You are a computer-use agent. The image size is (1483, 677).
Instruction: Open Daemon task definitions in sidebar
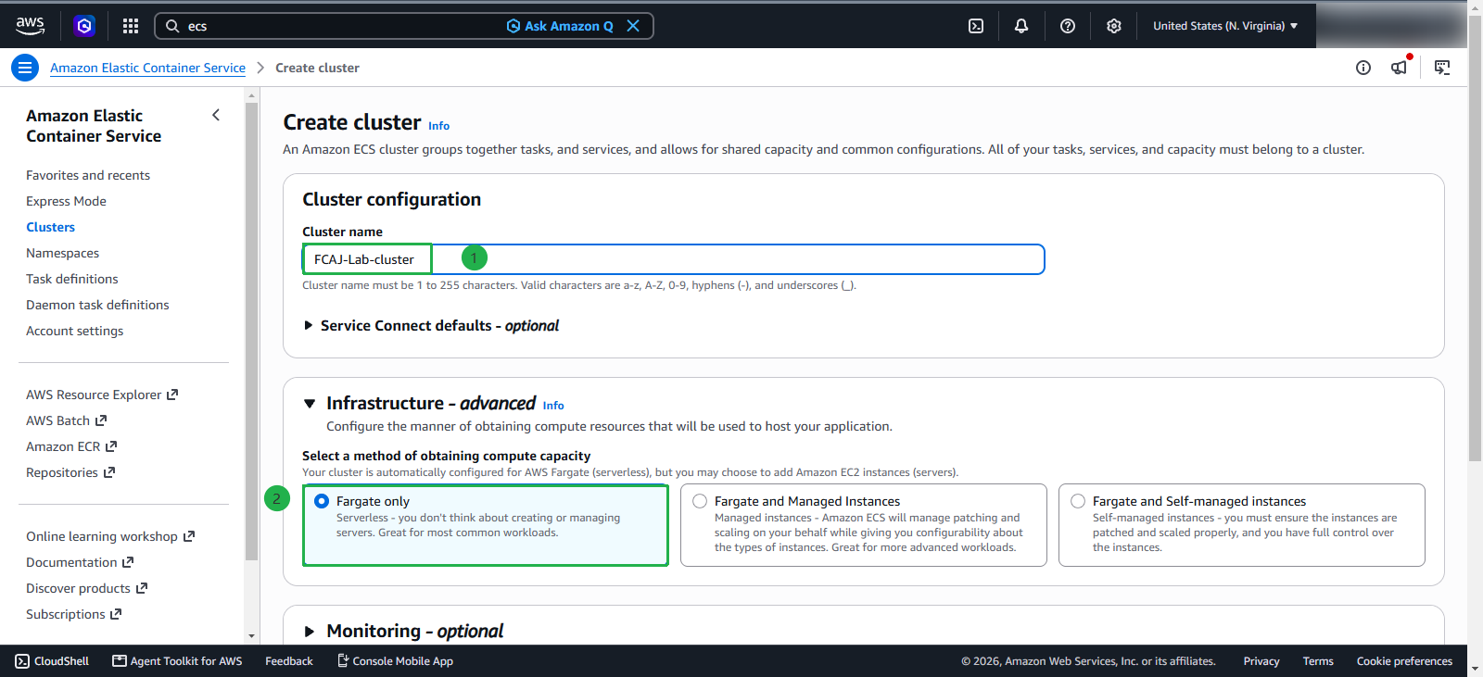tap(98, 305)
